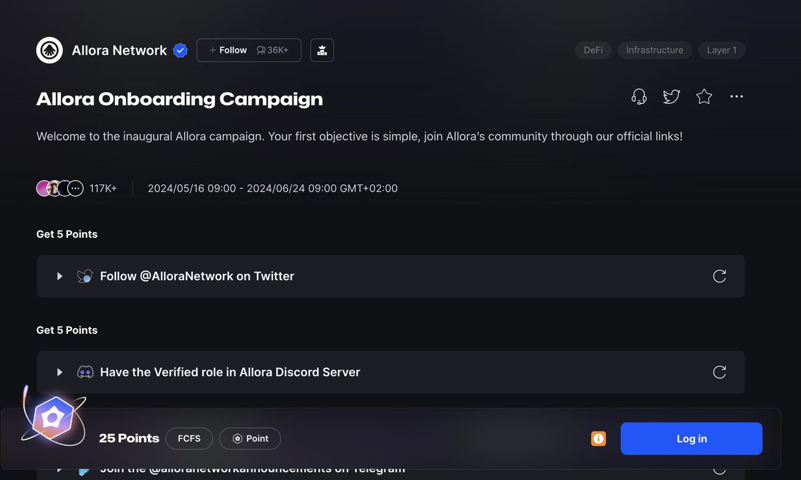801x480 pixels.
Task: Open participant avatars ellipsis circle
Action: pyautogui.click(x=75, y=189)
